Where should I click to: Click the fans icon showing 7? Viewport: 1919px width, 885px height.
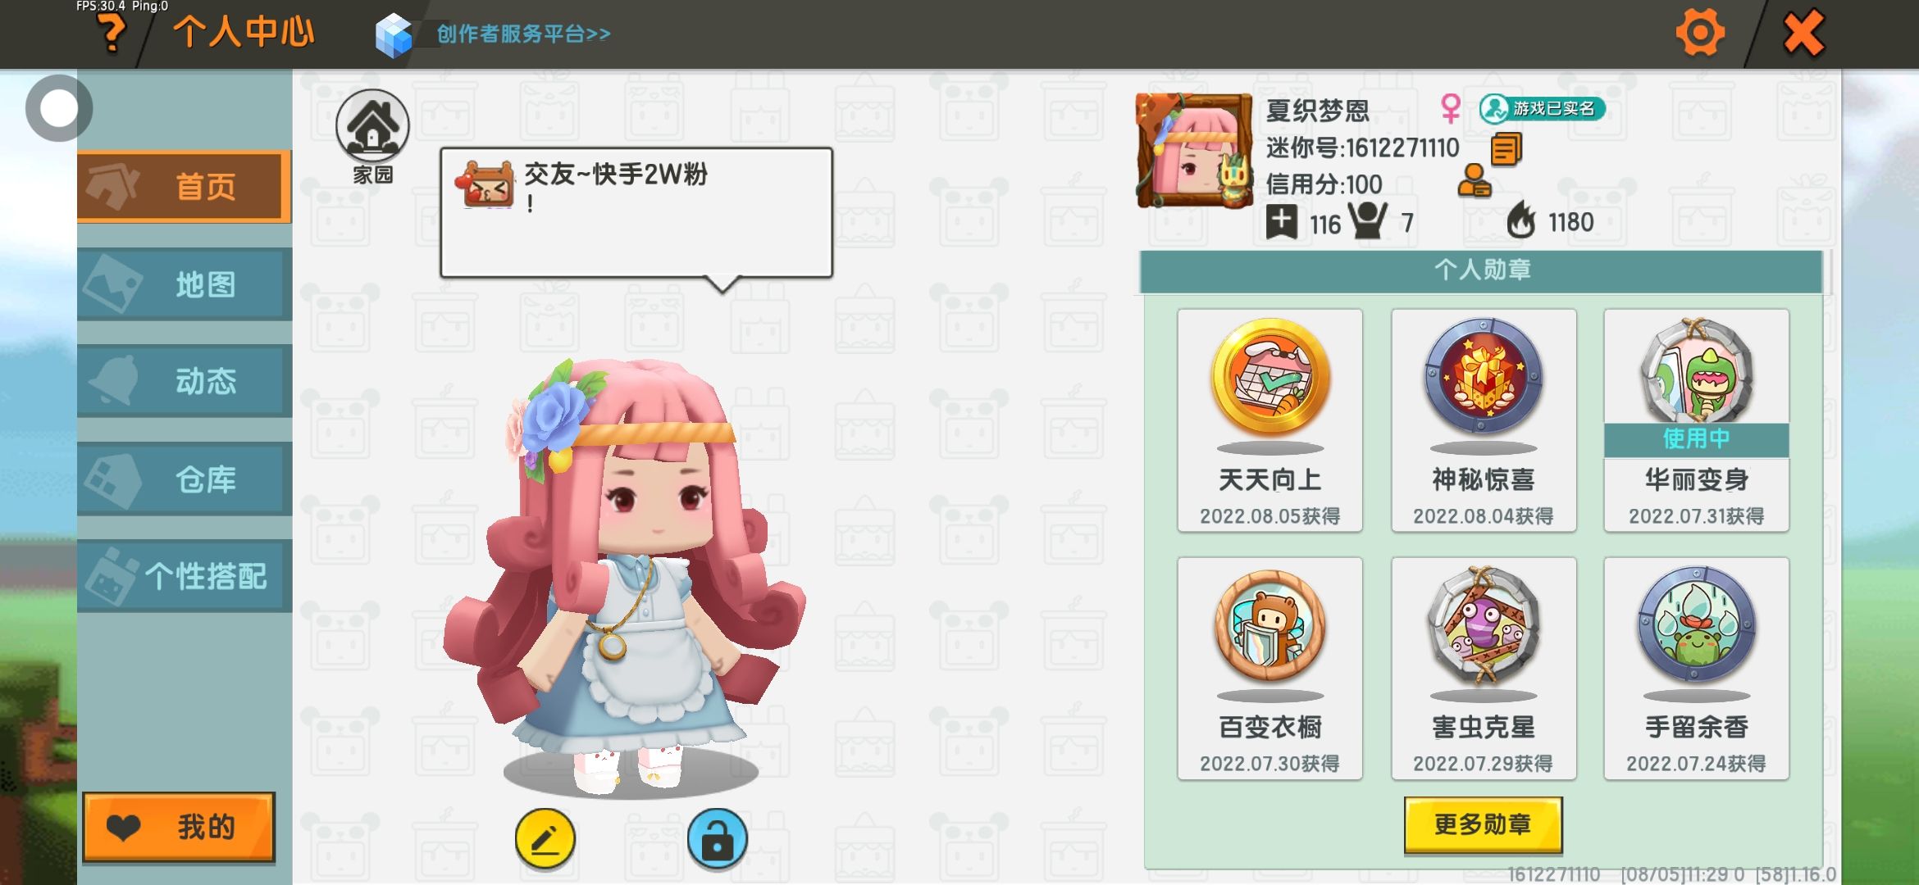[1367, 220]
